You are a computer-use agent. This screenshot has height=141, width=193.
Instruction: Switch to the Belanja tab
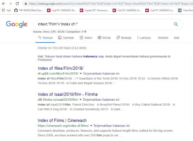(124, 38)
